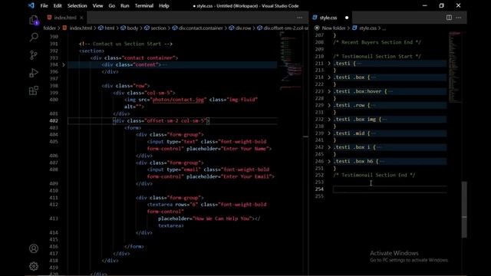Open the Selection menu
Screen dimensions: 491x276
tap(77, 5)
